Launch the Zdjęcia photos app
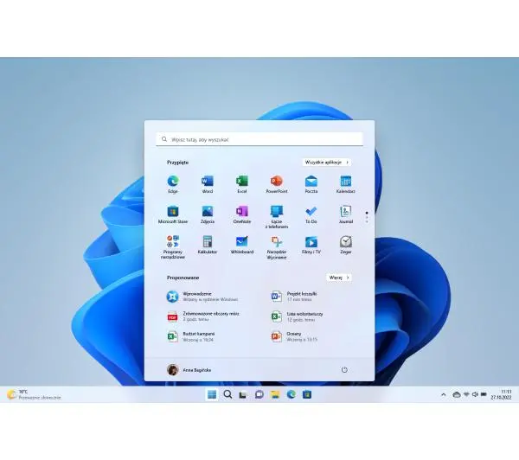This screenshot has height=460, width=519. click(x=208, y=214)
